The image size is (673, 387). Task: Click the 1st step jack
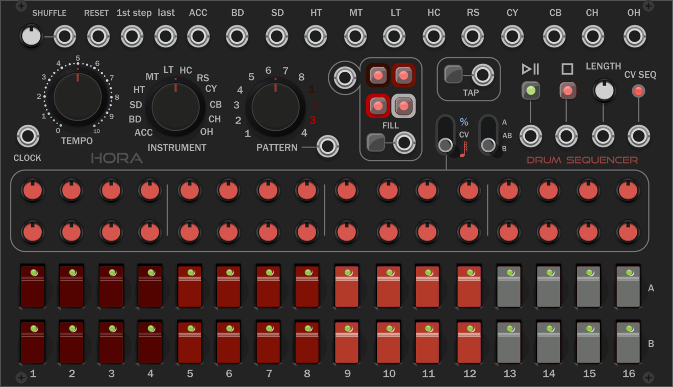pyautogui.click(x=132, y=37)
